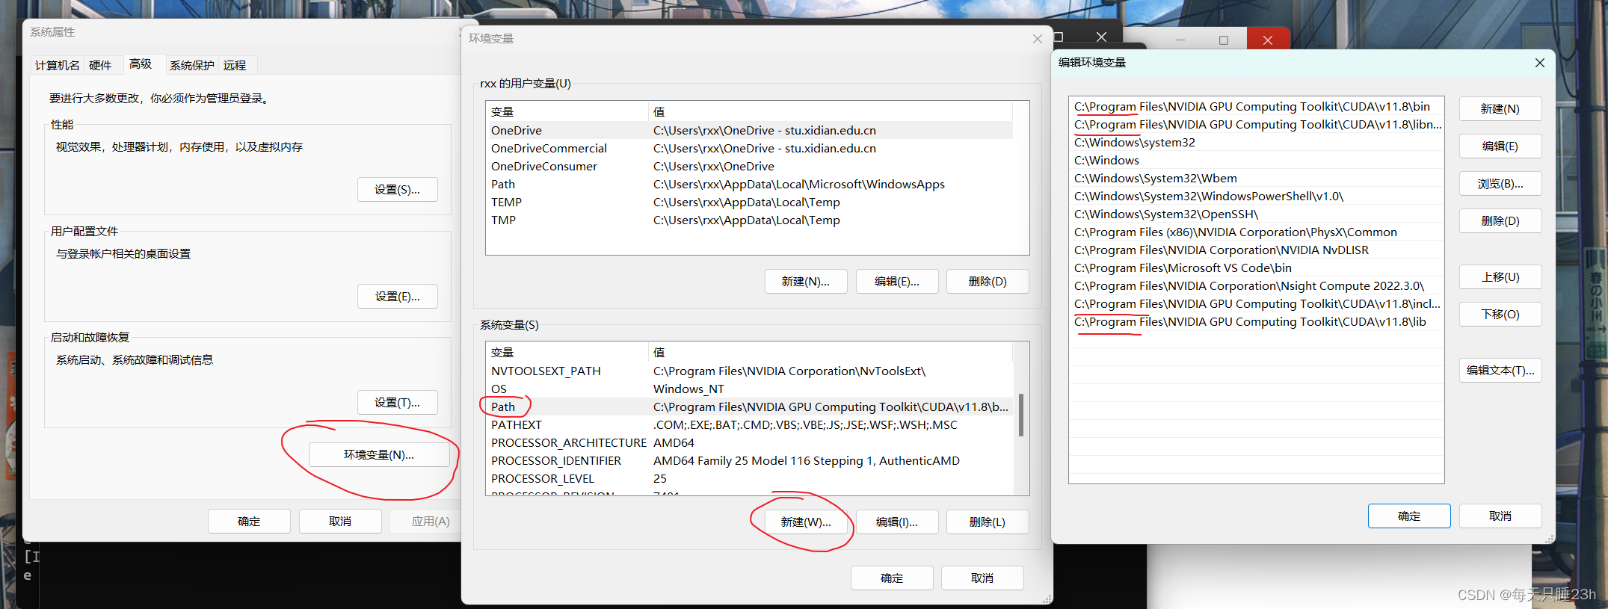
Task: Select the OneDriveCommercial variable row
Action: point(750,148)
